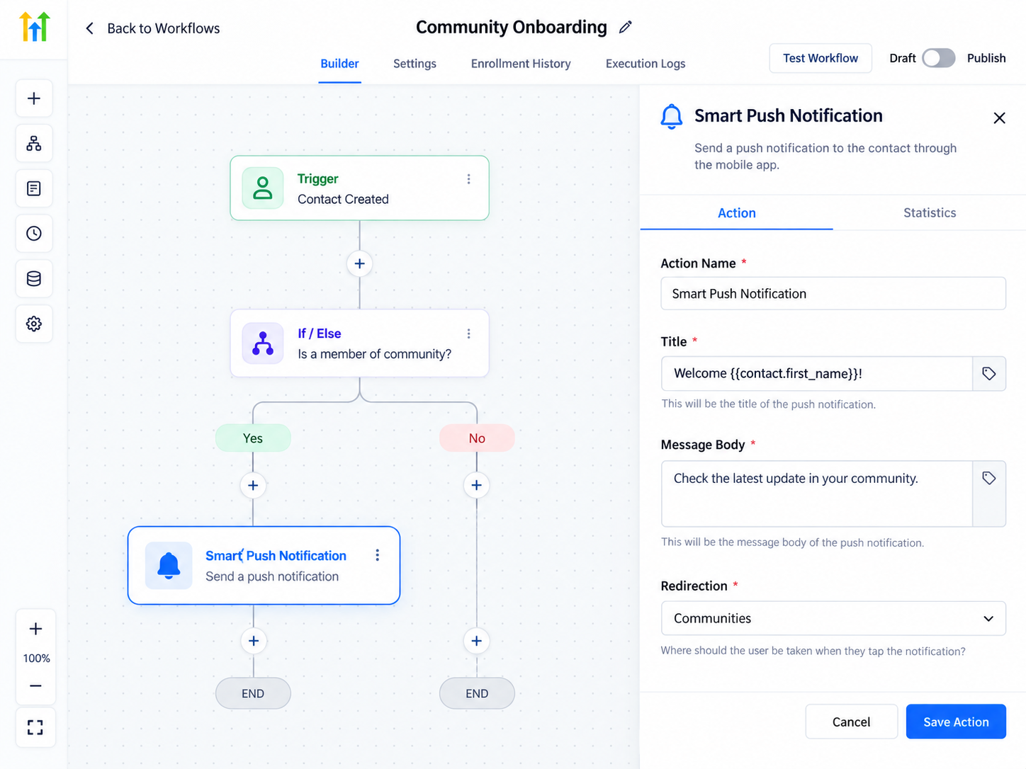Open the hierarchy tree sidebar icon

pyautogui.click(x=34, y=143)
